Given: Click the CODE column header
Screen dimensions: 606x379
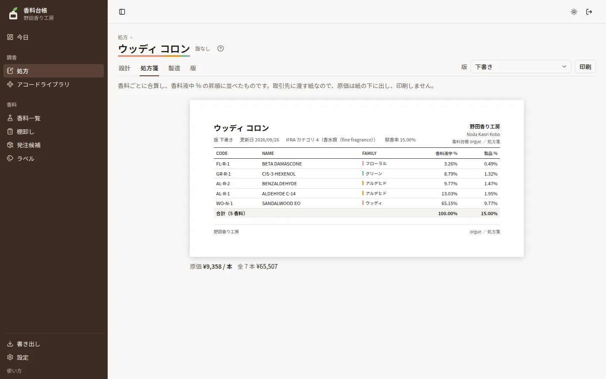Looking at the screenshot, I should 222,153.
